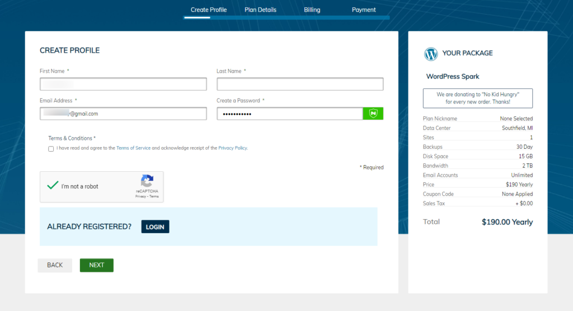
Task: Click the '+ $0.00' sales tax value
Action: 524,204
